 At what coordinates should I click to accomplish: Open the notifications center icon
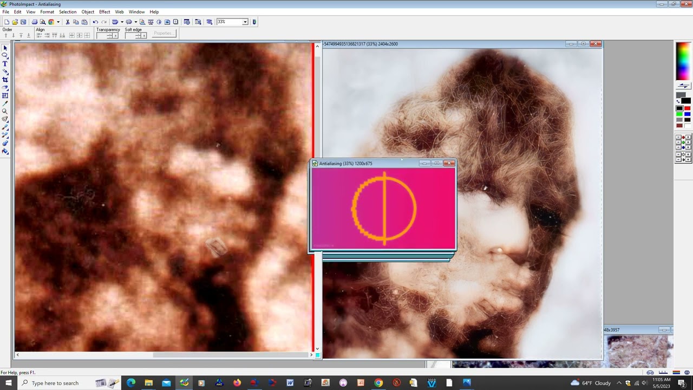coord(682,383)
